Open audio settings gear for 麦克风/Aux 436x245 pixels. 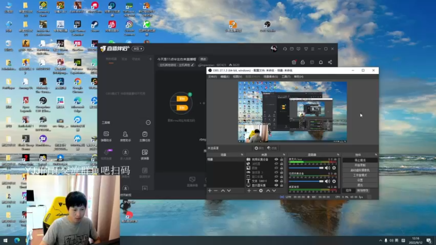point(334,168)
